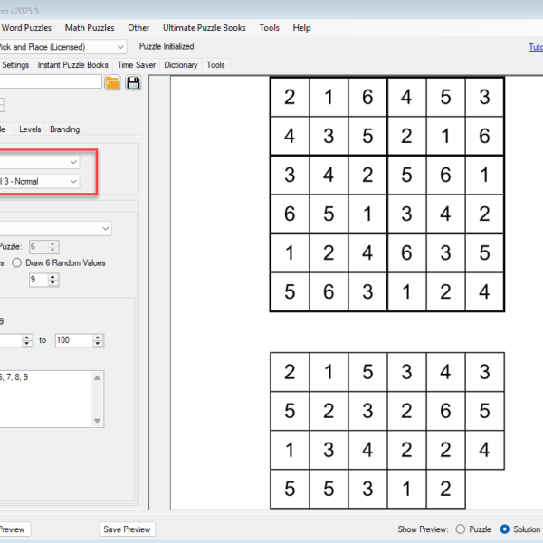Open the Tutorial link at top right

tap(535, 47)
